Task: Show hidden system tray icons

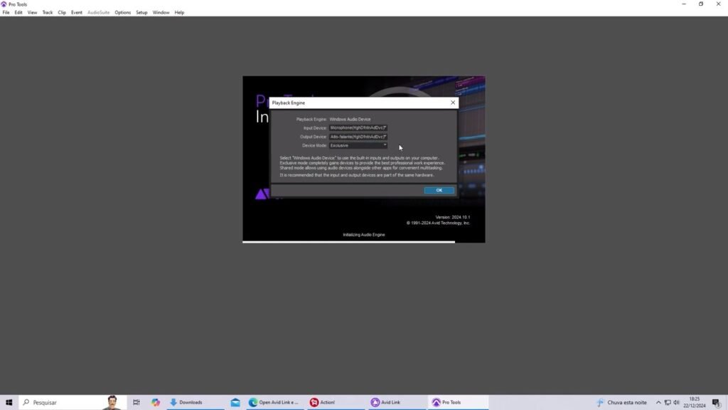Action: (x=658, y=402)
